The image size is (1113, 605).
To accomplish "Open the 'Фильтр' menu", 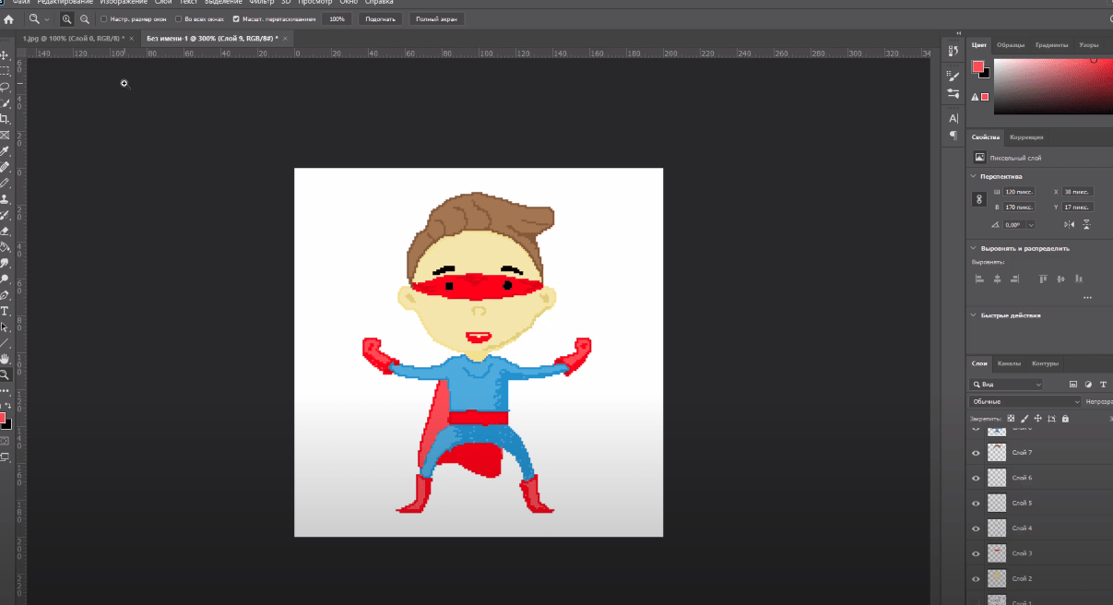I will [x=262, y=3].
